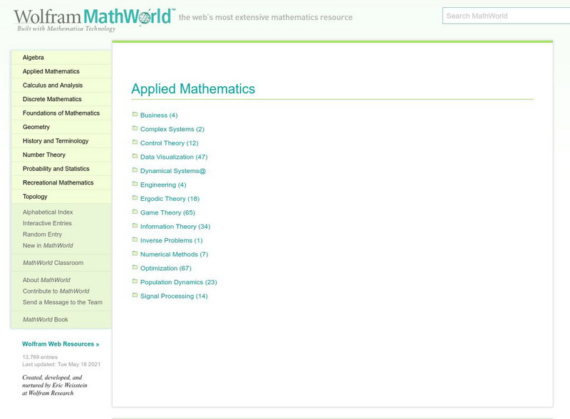
Task: Click the folder icon next to Optimization
Action: click(x=135, y=268)
